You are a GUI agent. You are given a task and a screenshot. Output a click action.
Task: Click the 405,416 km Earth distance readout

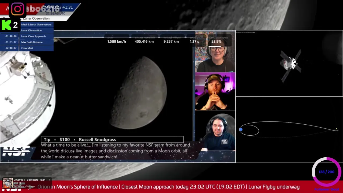144,42
